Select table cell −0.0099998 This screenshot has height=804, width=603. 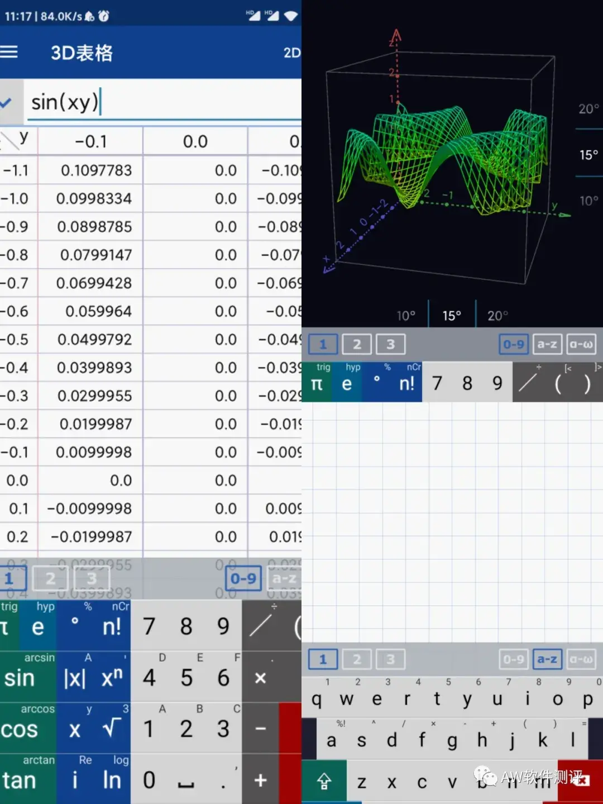pyautogui.click(x=89, y=508)
